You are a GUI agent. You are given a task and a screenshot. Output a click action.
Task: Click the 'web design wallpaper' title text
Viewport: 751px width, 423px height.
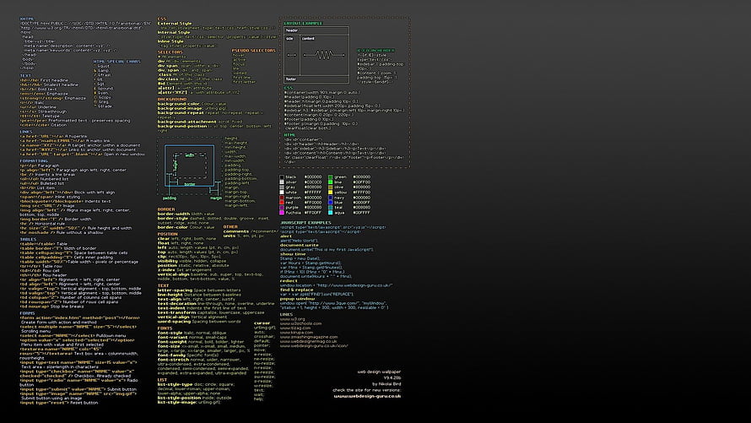379,371
